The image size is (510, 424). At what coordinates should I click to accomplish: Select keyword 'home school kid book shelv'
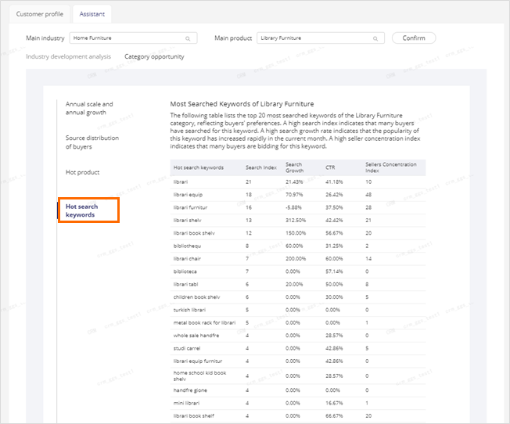tap(199, 375)
